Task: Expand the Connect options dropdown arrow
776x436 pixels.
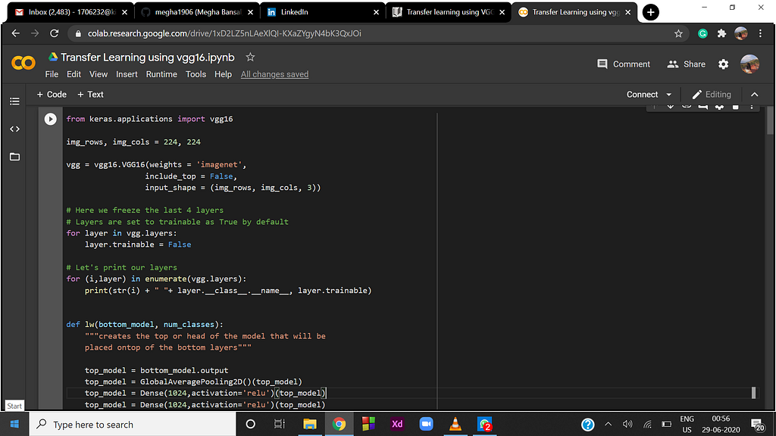Action: pyautogui.click(x=668, y=95)
